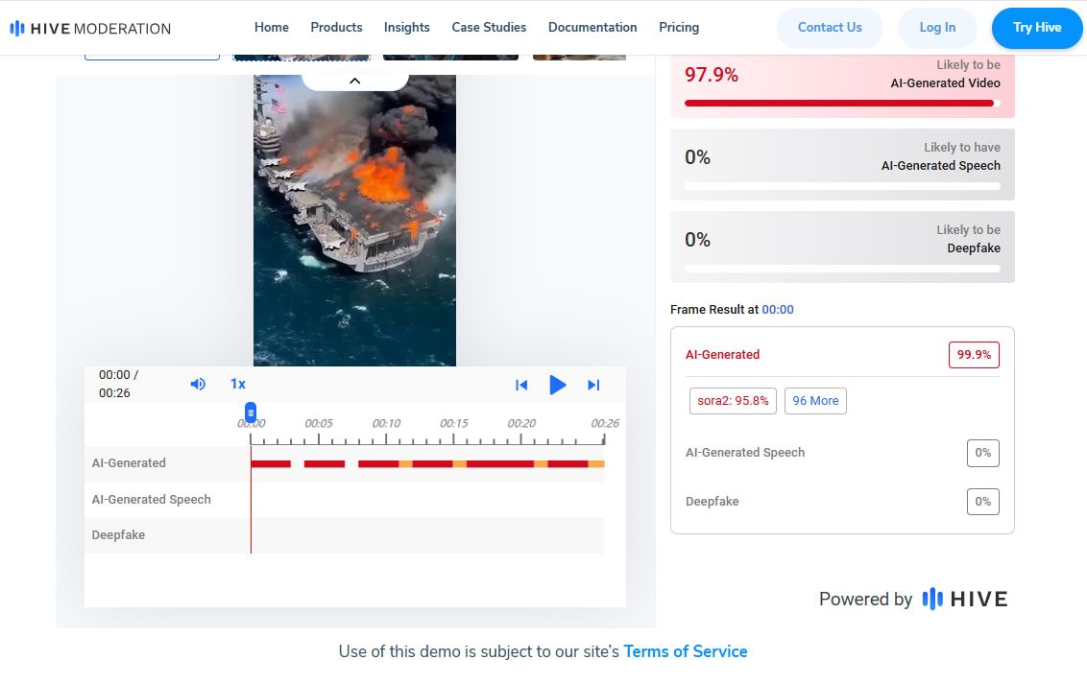Viewport: 1087px width, 684px height.
Task: Select the blue timeline playhead handle
Action: (x=251, y=412)
